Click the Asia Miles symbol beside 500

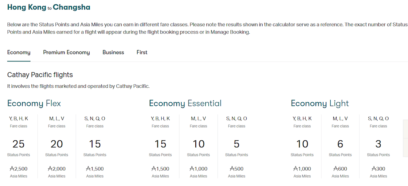coord(232,169)
